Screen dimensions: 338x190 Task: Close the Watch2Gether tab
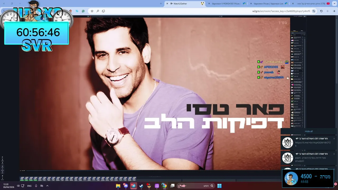pyautogui.click(x=167, y=3)
